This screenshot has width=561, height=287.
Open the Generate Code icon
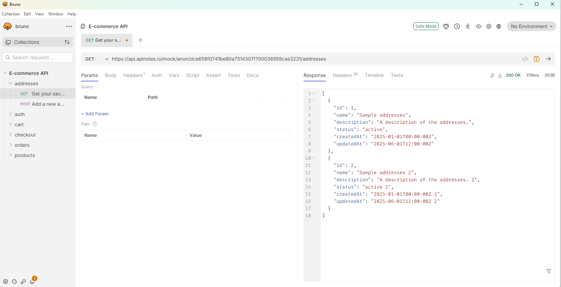pos(525,59)
